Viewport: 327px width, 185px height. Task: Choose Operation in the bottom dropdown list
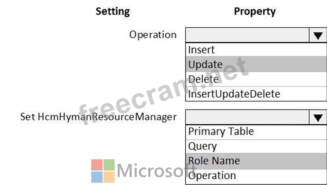(x=212, y=176)
